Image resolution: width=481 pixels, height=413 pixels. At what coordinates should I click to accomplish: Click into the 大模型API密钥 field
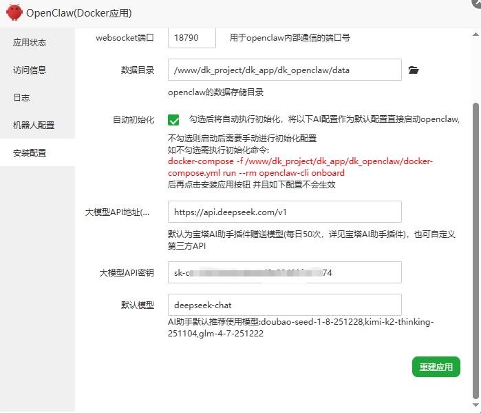tap(284, 272)
